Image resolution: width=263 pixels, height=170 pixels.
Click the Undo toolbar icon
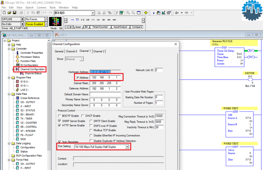point(45,13)
